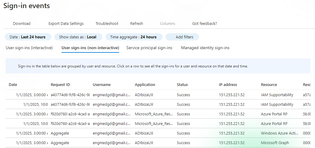The height and width of the screenshot is (148, 315).
Task: Click the date cell in the Microsoft Graph row
Action: click(32, 143)
